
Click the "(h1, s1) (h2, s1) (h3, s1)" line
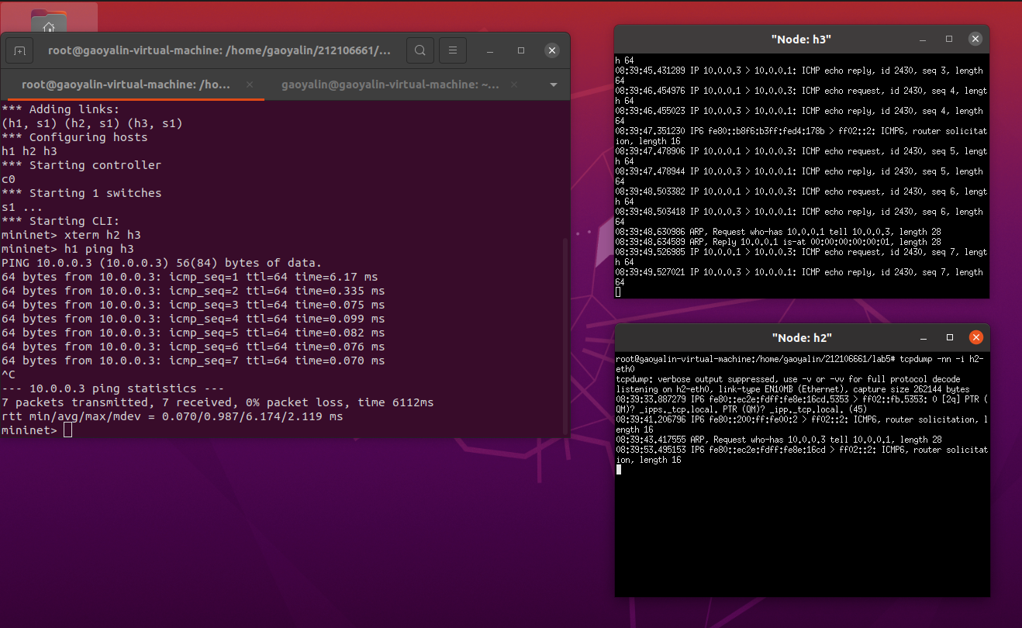coord(92,123)
